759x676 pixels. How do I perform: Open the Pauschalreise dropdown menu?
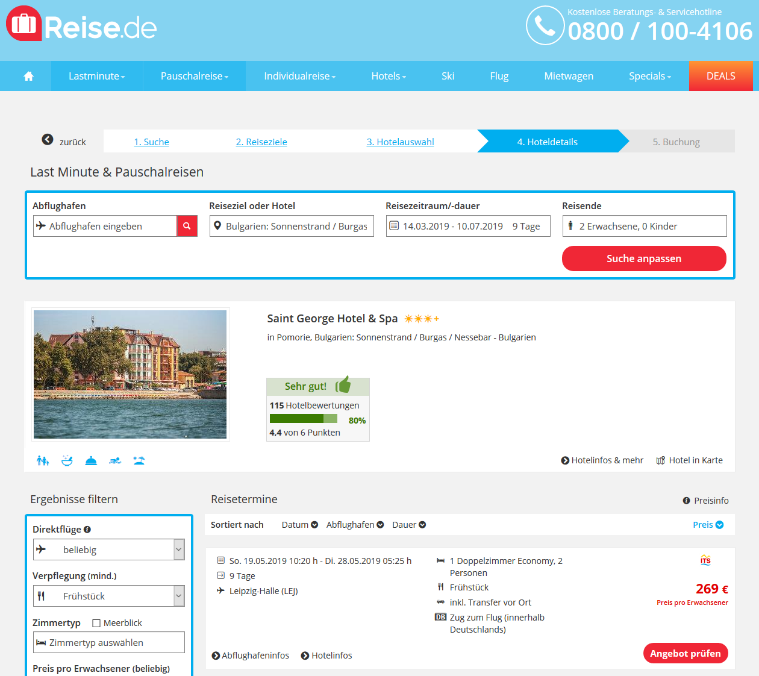(195, 76)
